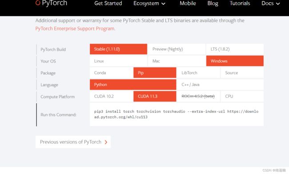This screenshot has width=289, height=174.
Task: Select the C++ / Java language option
Action: click(220, 85)
